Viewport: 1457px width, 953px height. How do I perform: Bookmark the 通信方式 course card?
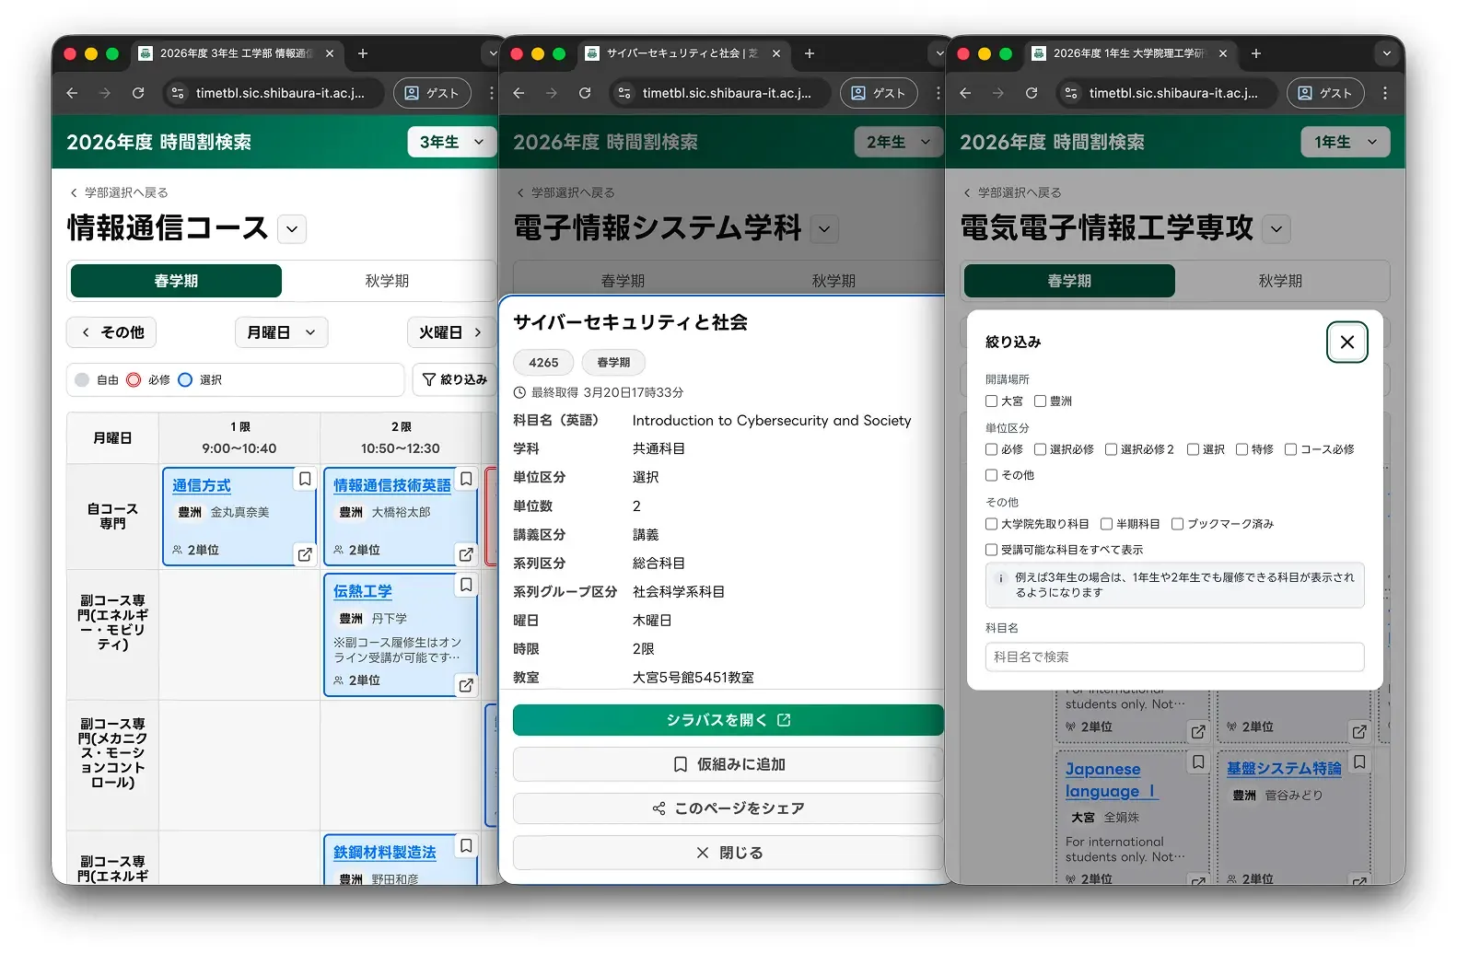pyautogui.click(x=305, y=479)
